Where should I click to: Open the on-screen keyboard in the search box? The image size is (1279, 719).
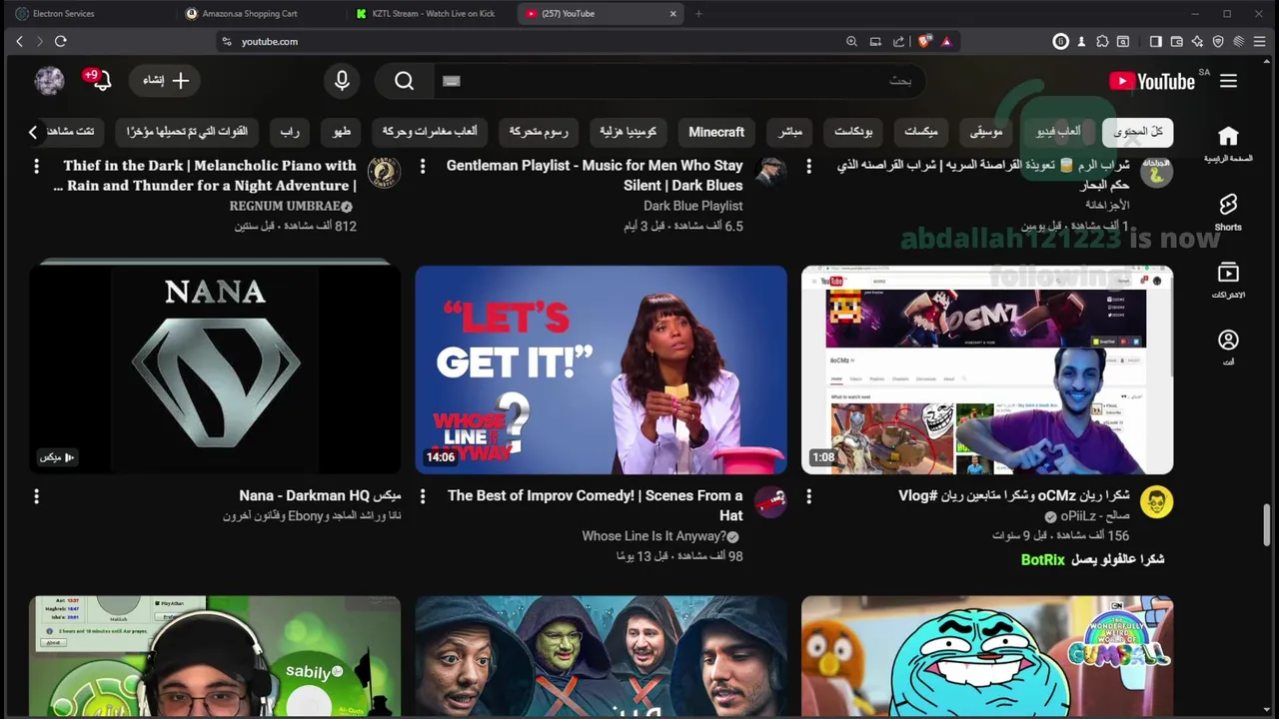click(452, 81)
